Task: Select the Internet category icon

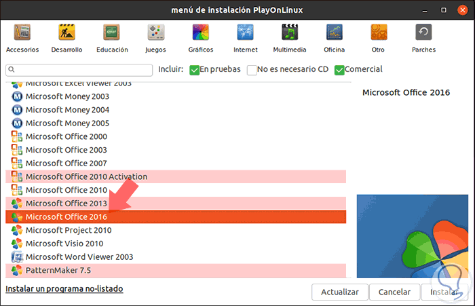Action: click(246, 32)
